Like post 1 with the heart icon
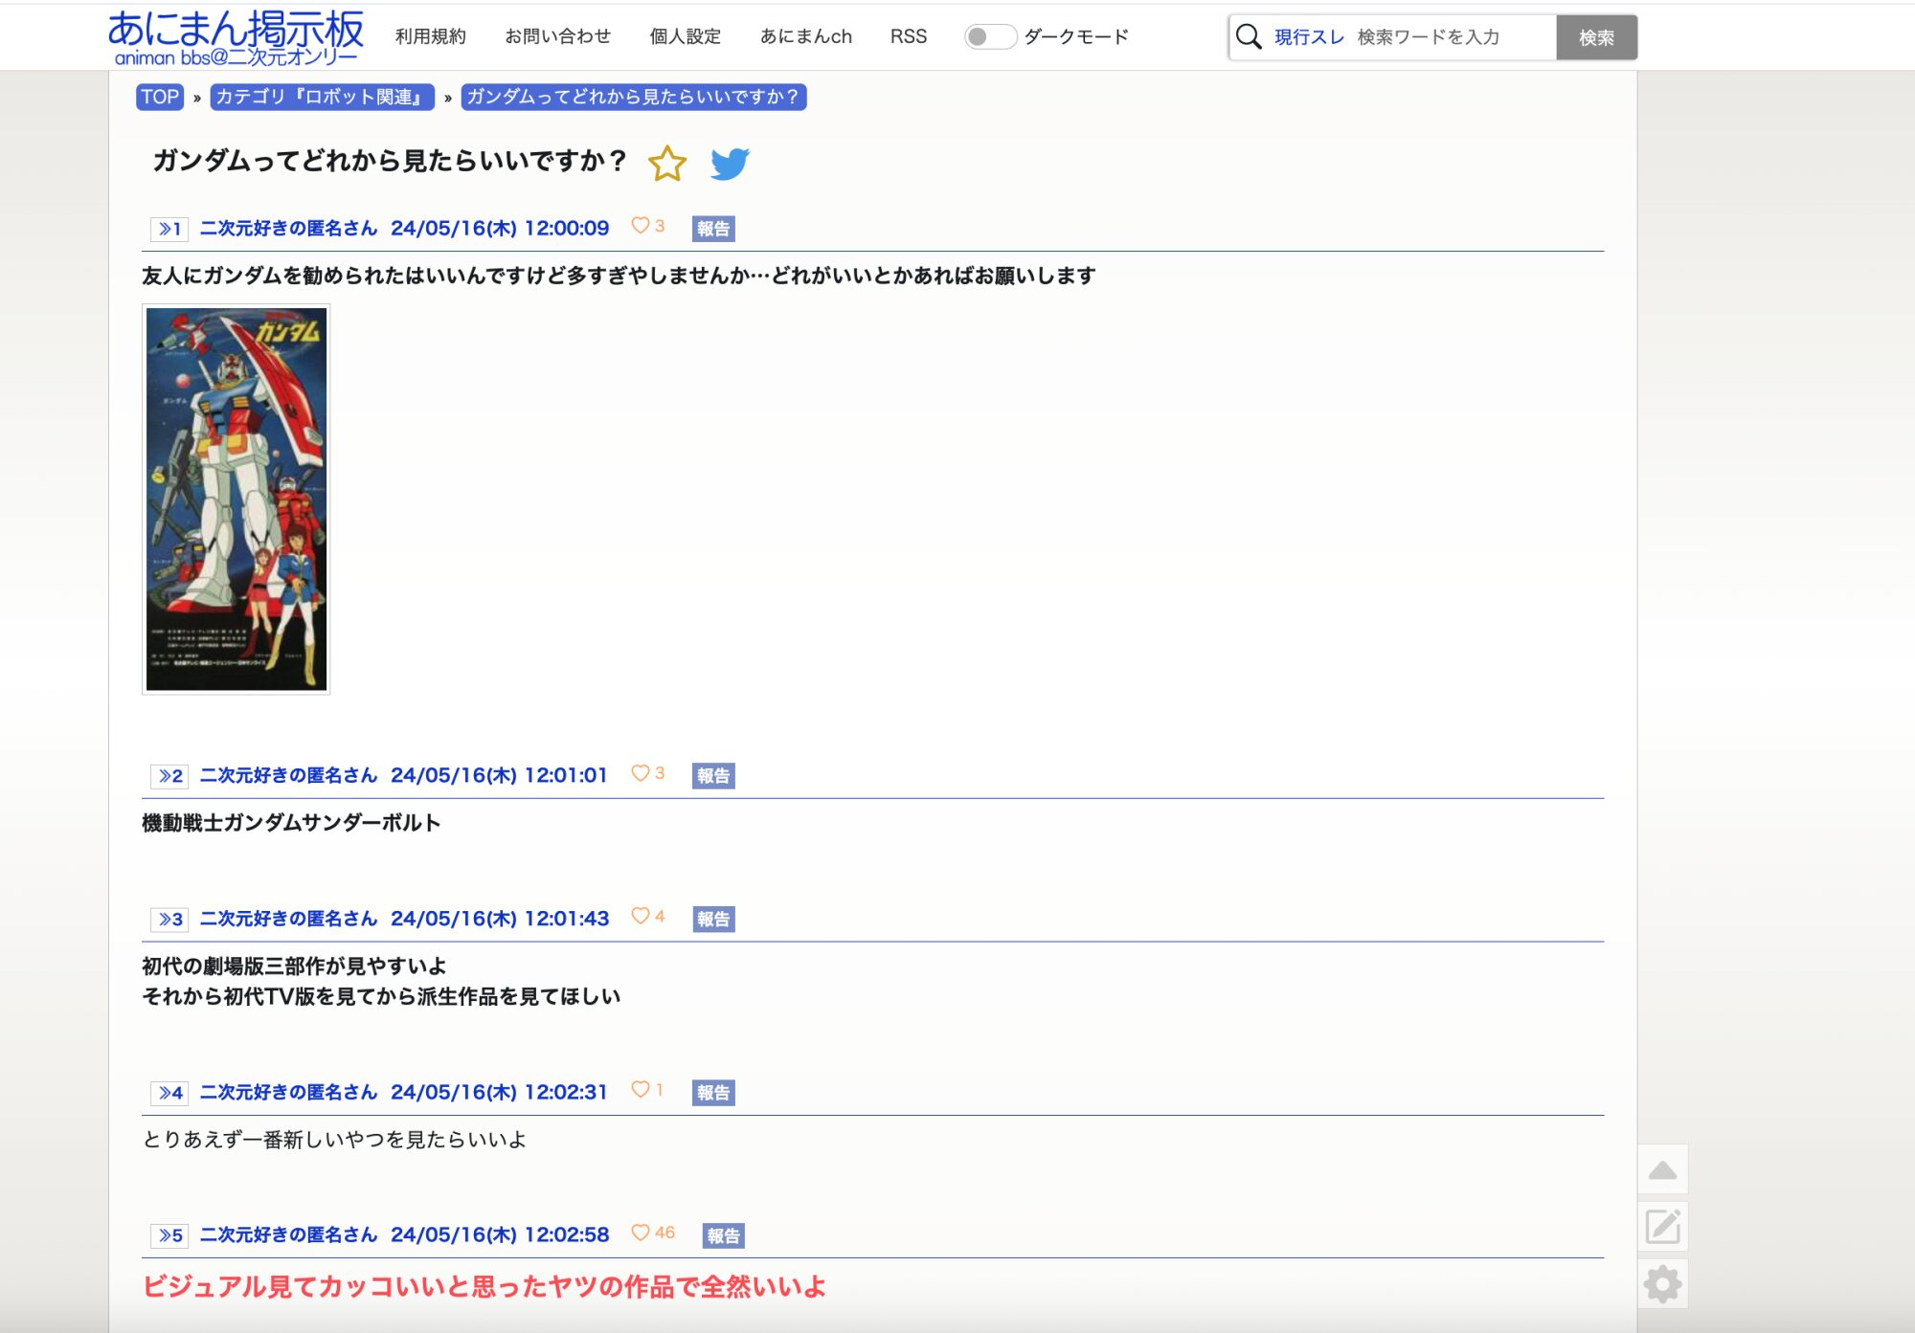Viewport: 1915px width, 1333px height. 641,226
